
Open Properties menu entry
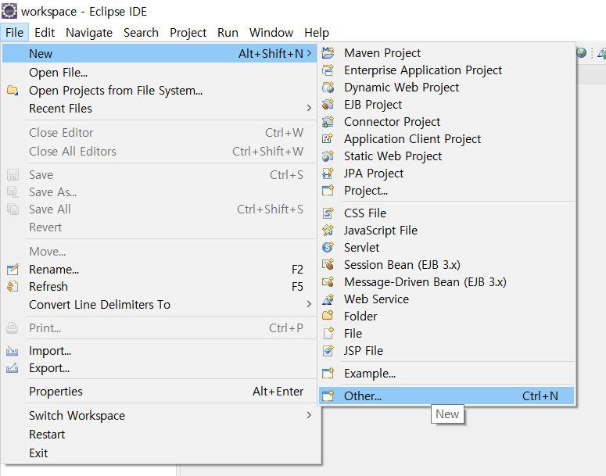coord(160,392)
